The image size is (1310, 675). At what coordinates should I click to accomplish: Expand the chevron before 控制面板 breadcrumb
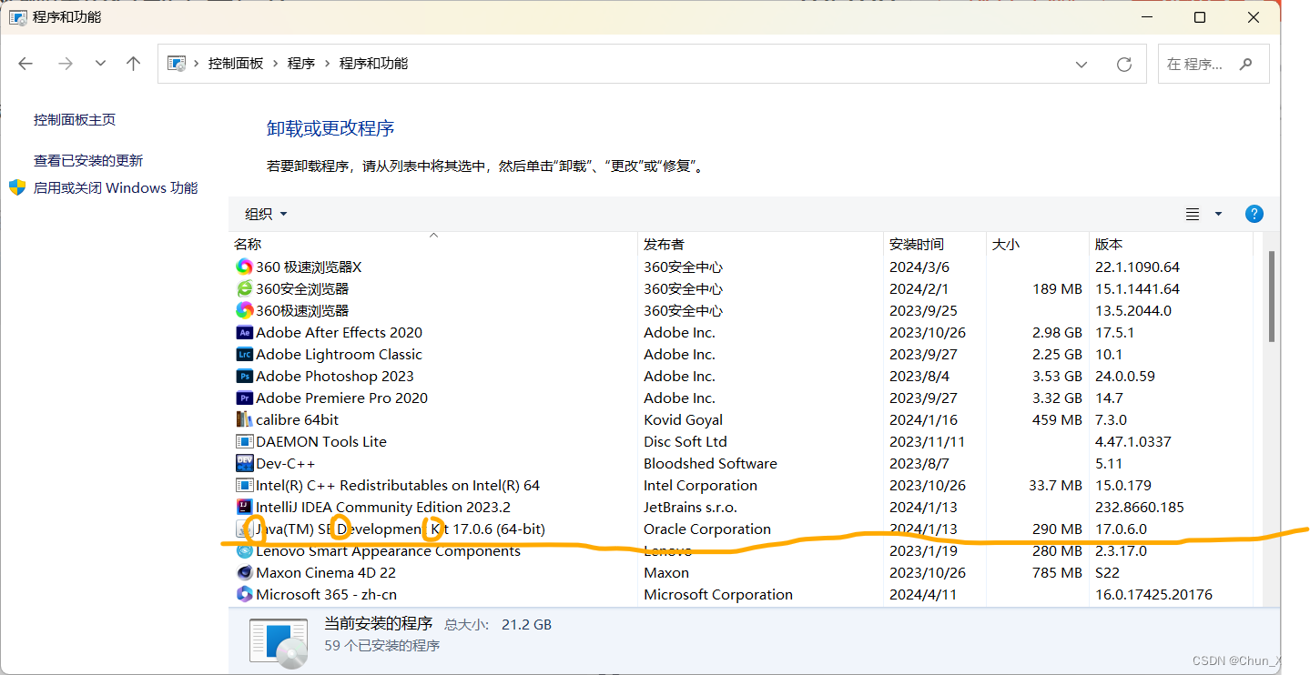tap(197, 64)
